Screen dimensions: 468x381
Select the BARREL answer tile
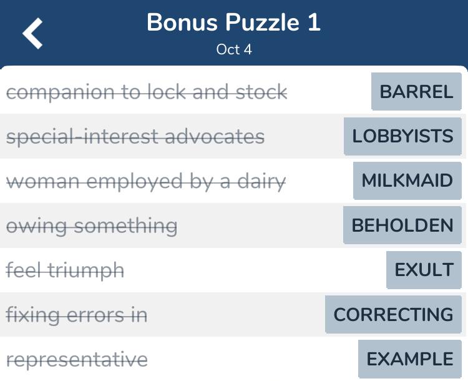(416, 91)
